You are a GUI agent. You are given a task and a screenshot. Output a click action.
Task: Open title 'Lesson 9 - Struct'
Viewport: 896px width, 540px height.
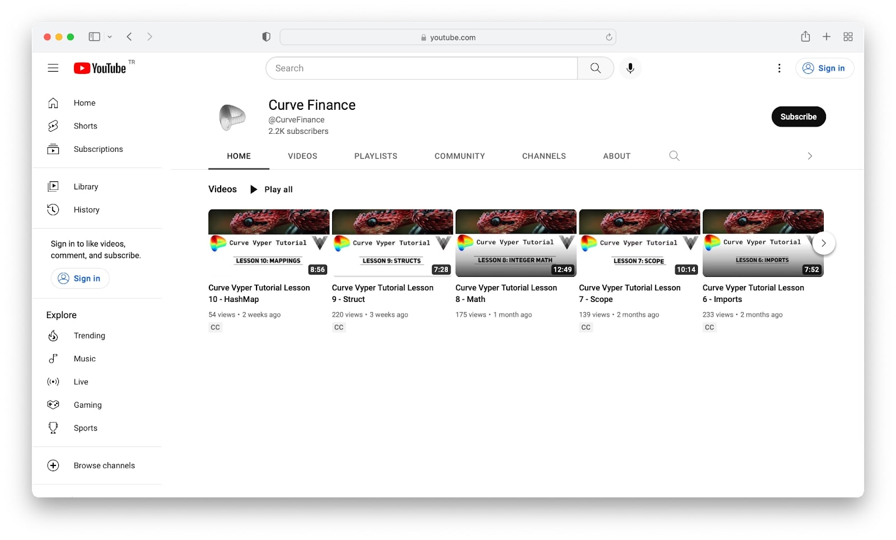382,294
